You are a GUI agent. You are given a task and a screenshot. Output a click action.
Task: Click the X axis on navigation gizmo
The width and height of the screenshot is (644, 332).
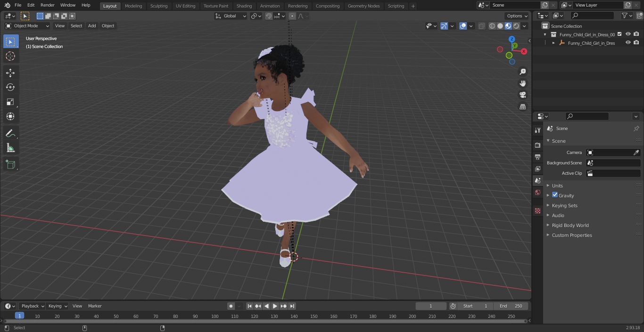tap(524, 51)
